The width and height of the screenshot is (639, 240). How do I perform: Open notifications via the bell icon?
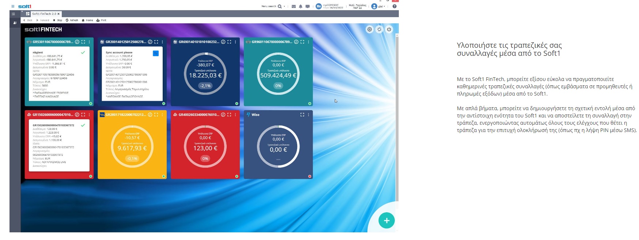point(300,6)
